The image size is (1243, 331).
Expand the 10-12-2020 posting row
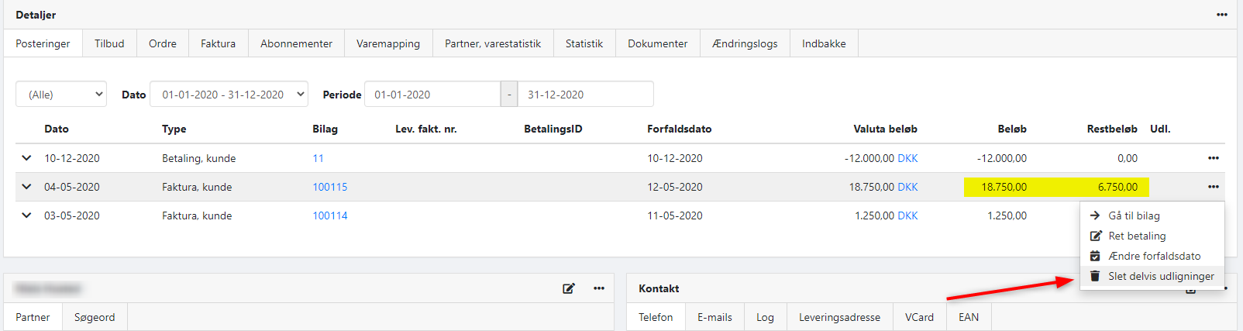point(26,158)
